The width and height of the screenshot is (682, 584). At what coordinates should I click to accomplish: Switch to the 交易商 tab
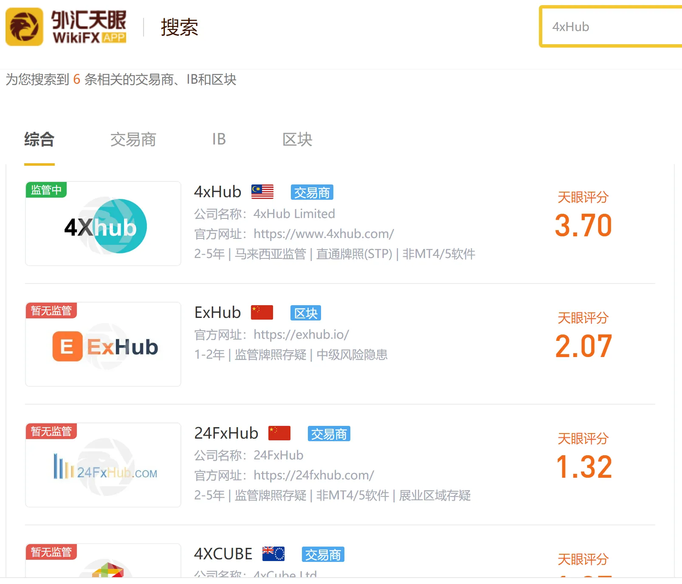tap(133, 139)
